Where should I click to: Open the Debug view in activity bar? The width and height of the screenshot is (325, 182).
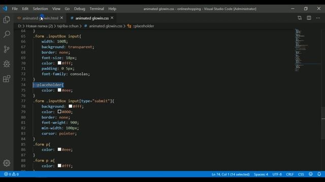tap(7, 64)
